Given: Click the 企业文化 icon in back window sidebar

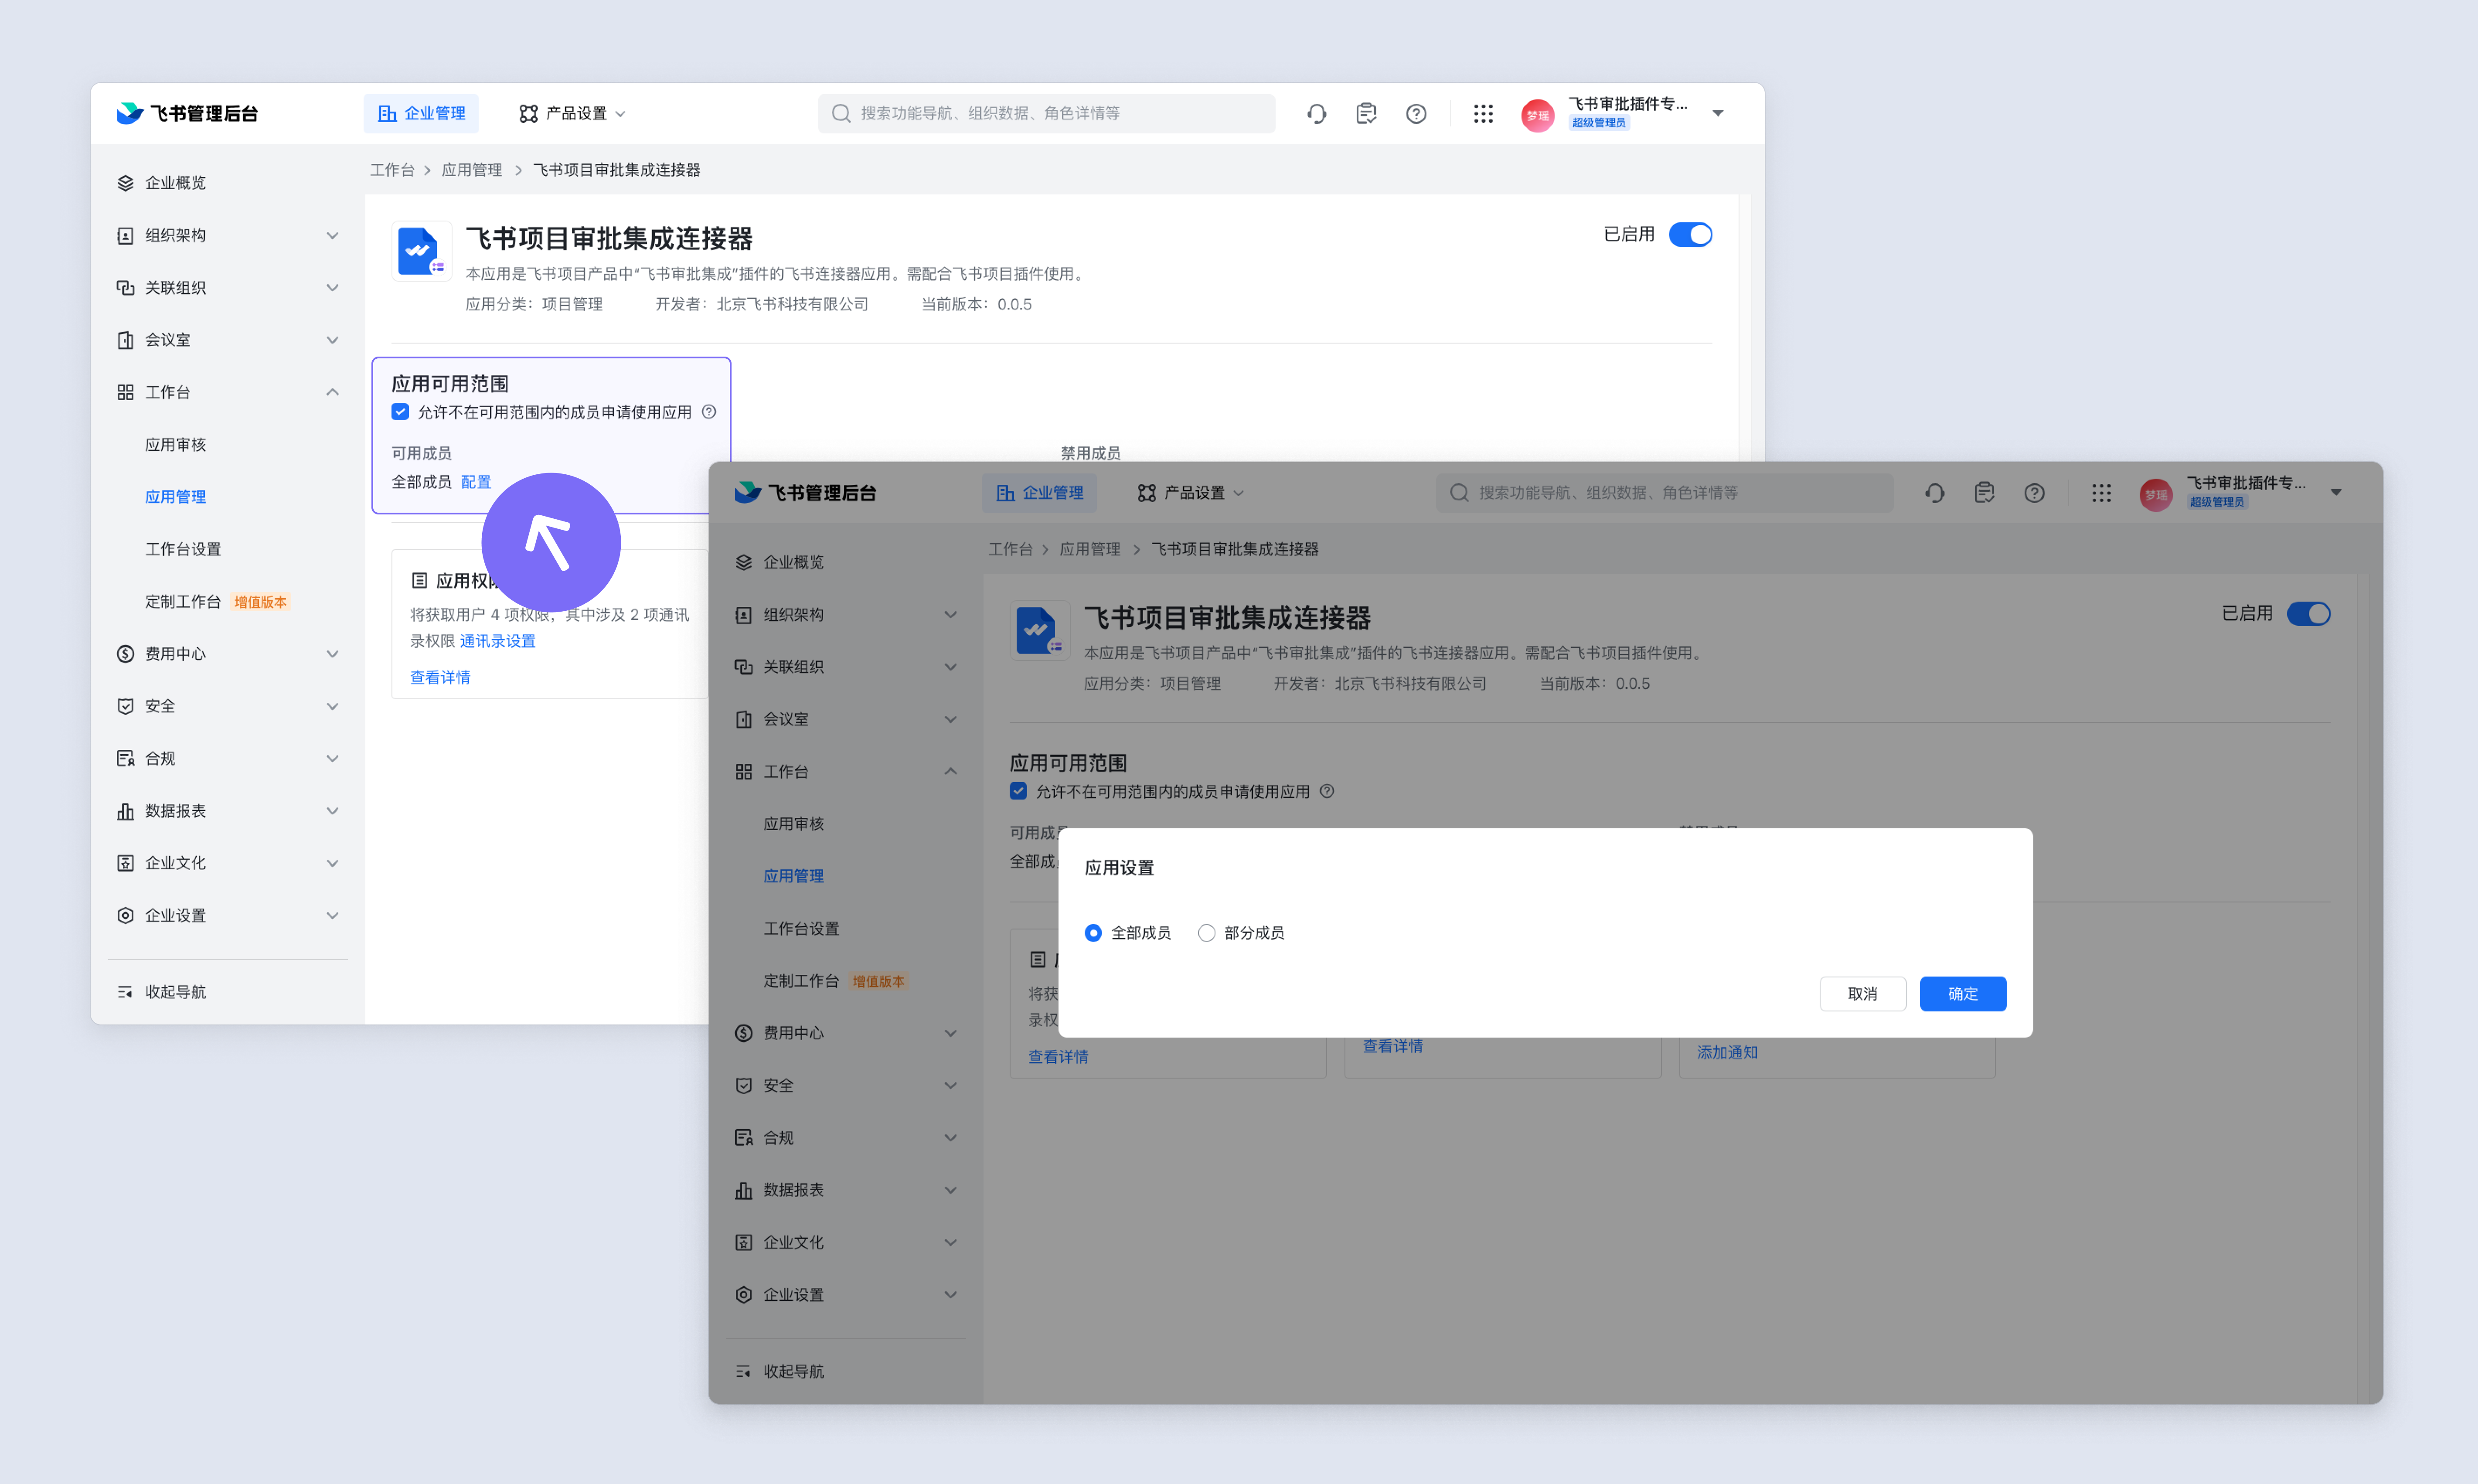Looking at the screenshot, I should click(x=125, y=863).
